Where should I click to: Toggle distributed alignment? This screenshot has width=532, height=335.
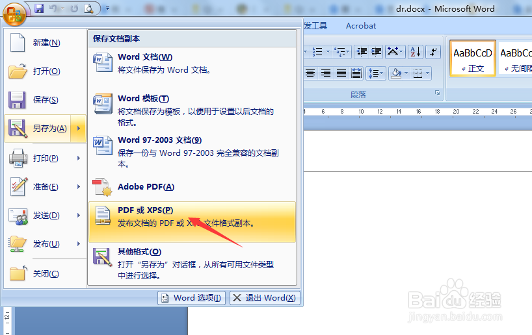(x=356, y=73)
